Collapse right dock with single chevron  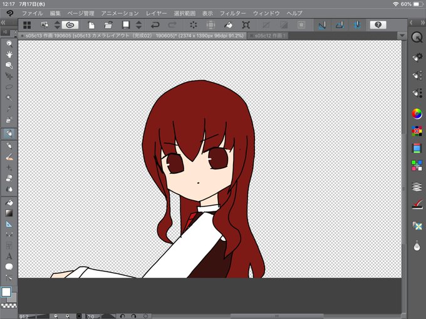pos(411,23)
